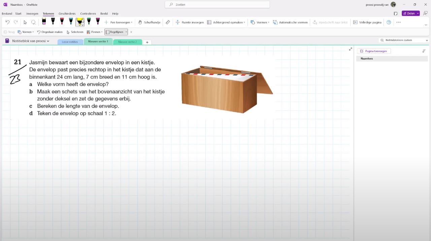Open the Help tab
This screenshot has width=431, height=241.
click(x=115, y=13)
